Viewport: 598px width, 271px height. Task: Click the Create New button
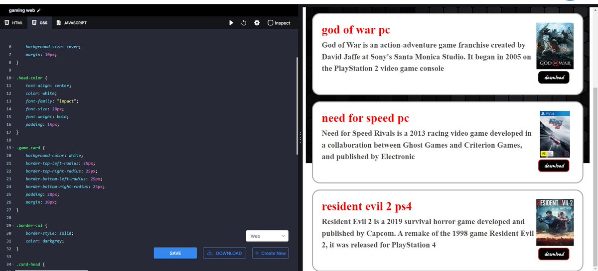(x=270, y=253)
